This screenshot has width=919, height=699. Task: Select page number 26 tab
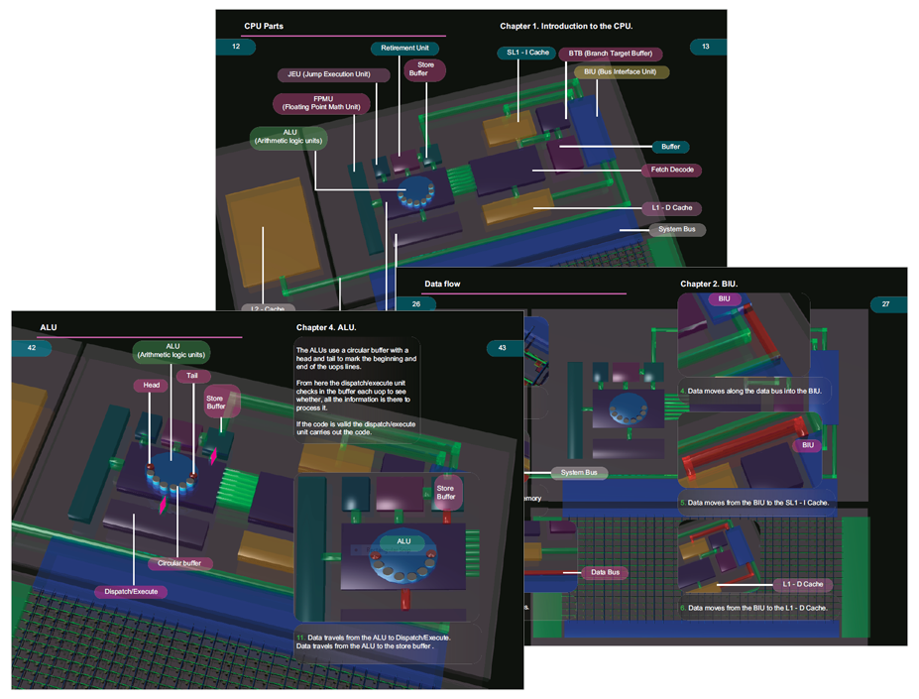(x=416, y=303)
